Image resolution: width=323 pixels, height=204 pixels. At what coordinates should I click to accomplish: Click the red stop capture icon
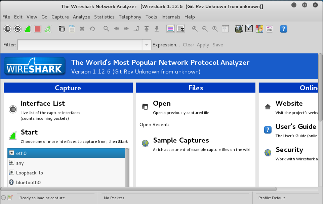point(38,29)
